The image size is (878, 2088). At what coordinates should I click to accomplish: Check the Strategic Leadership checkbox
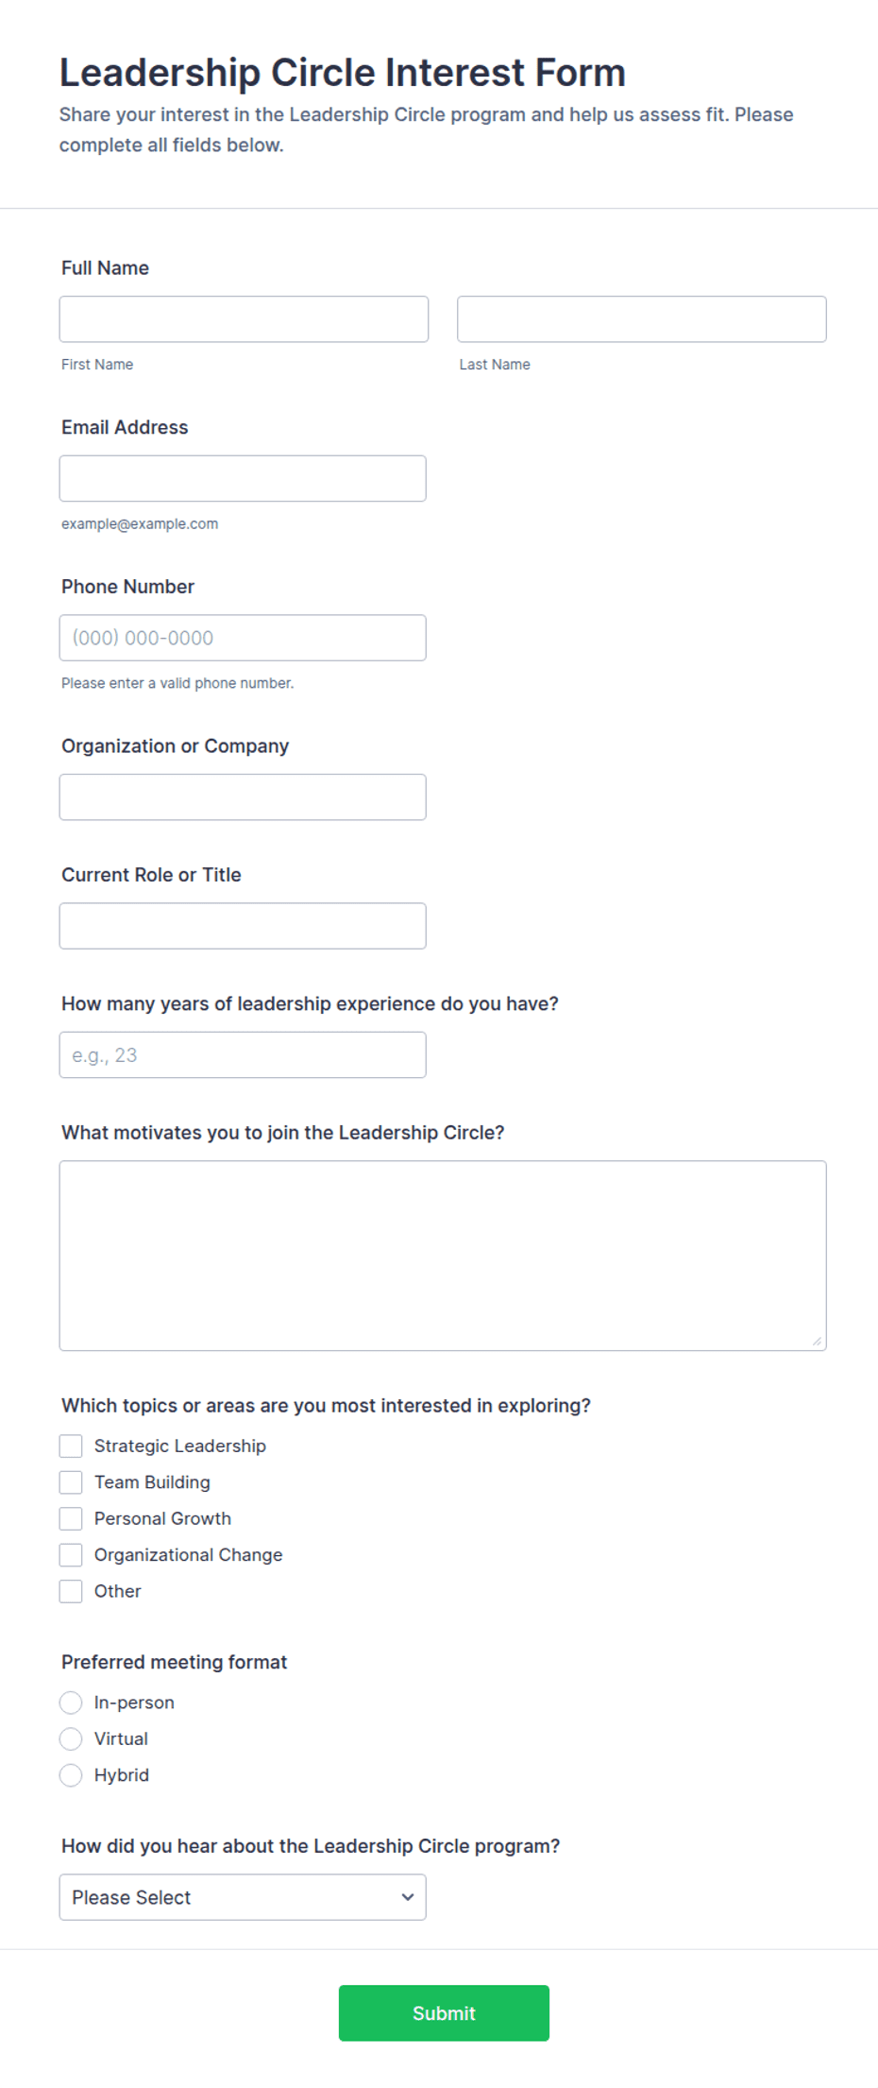pos(71,1446)
